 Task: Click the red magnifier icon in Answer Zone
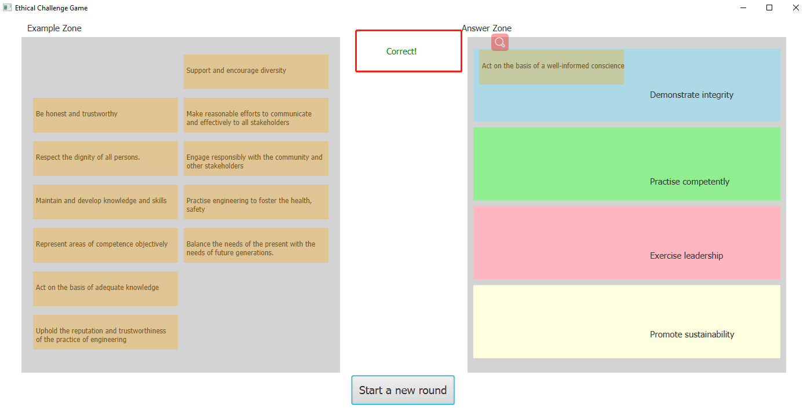tap(499, 42)
